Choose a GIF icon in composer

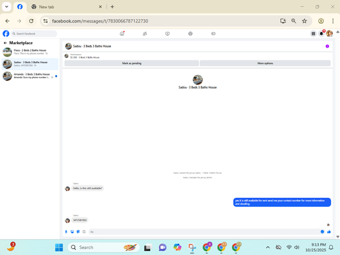pyautogui.click(x=84, y=232)
